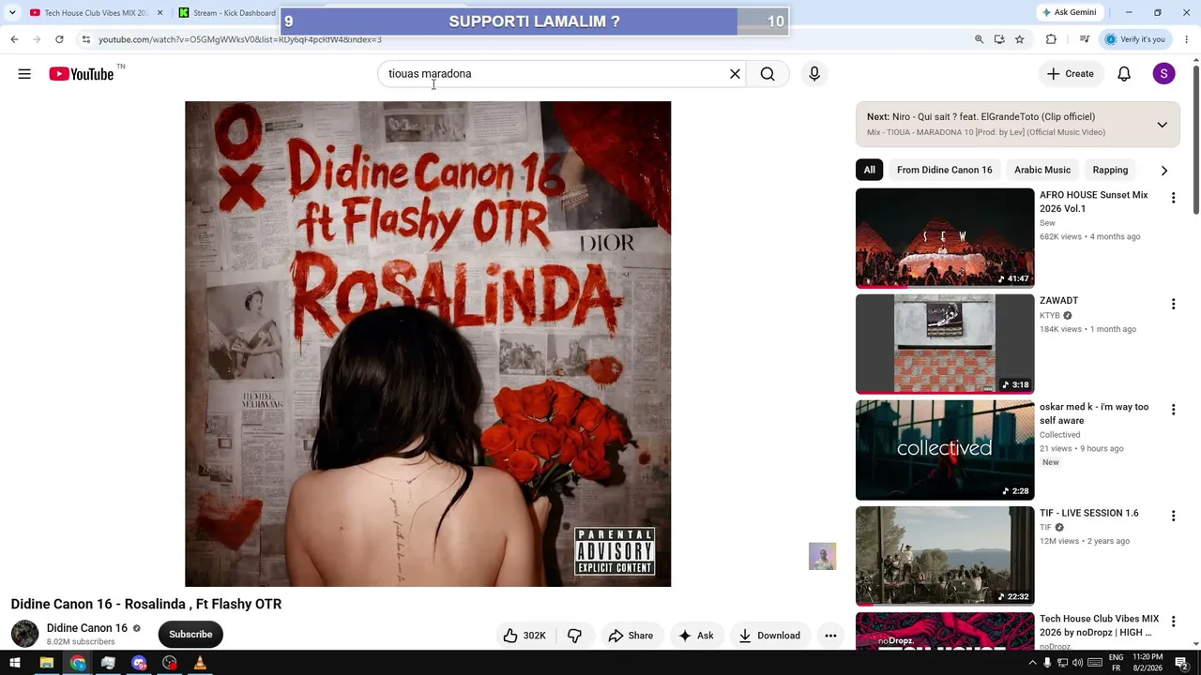Clear the search box text
This screenshot has width=1201, height=675.
pos(735,74)
